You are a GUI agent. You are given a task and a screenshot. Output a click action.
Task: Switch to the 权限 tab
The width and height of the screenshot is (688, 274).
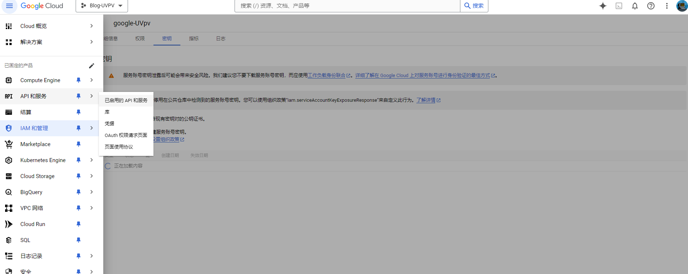140,39
